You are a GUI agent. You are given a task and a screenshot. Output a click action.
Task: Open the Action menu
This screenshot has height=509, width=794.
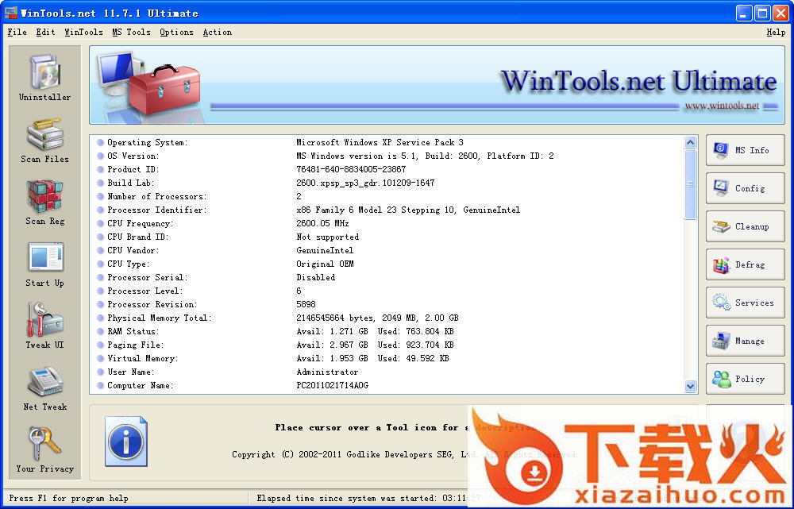pos(218,32)
